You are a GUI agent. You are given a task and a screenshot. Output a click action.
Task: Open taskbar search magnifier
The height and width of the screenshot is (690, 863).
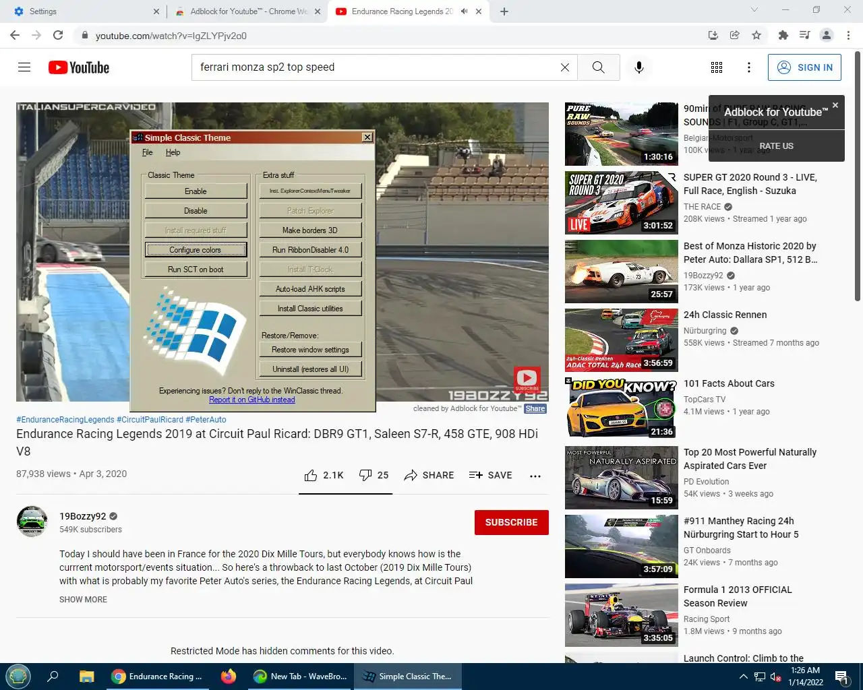53,677
